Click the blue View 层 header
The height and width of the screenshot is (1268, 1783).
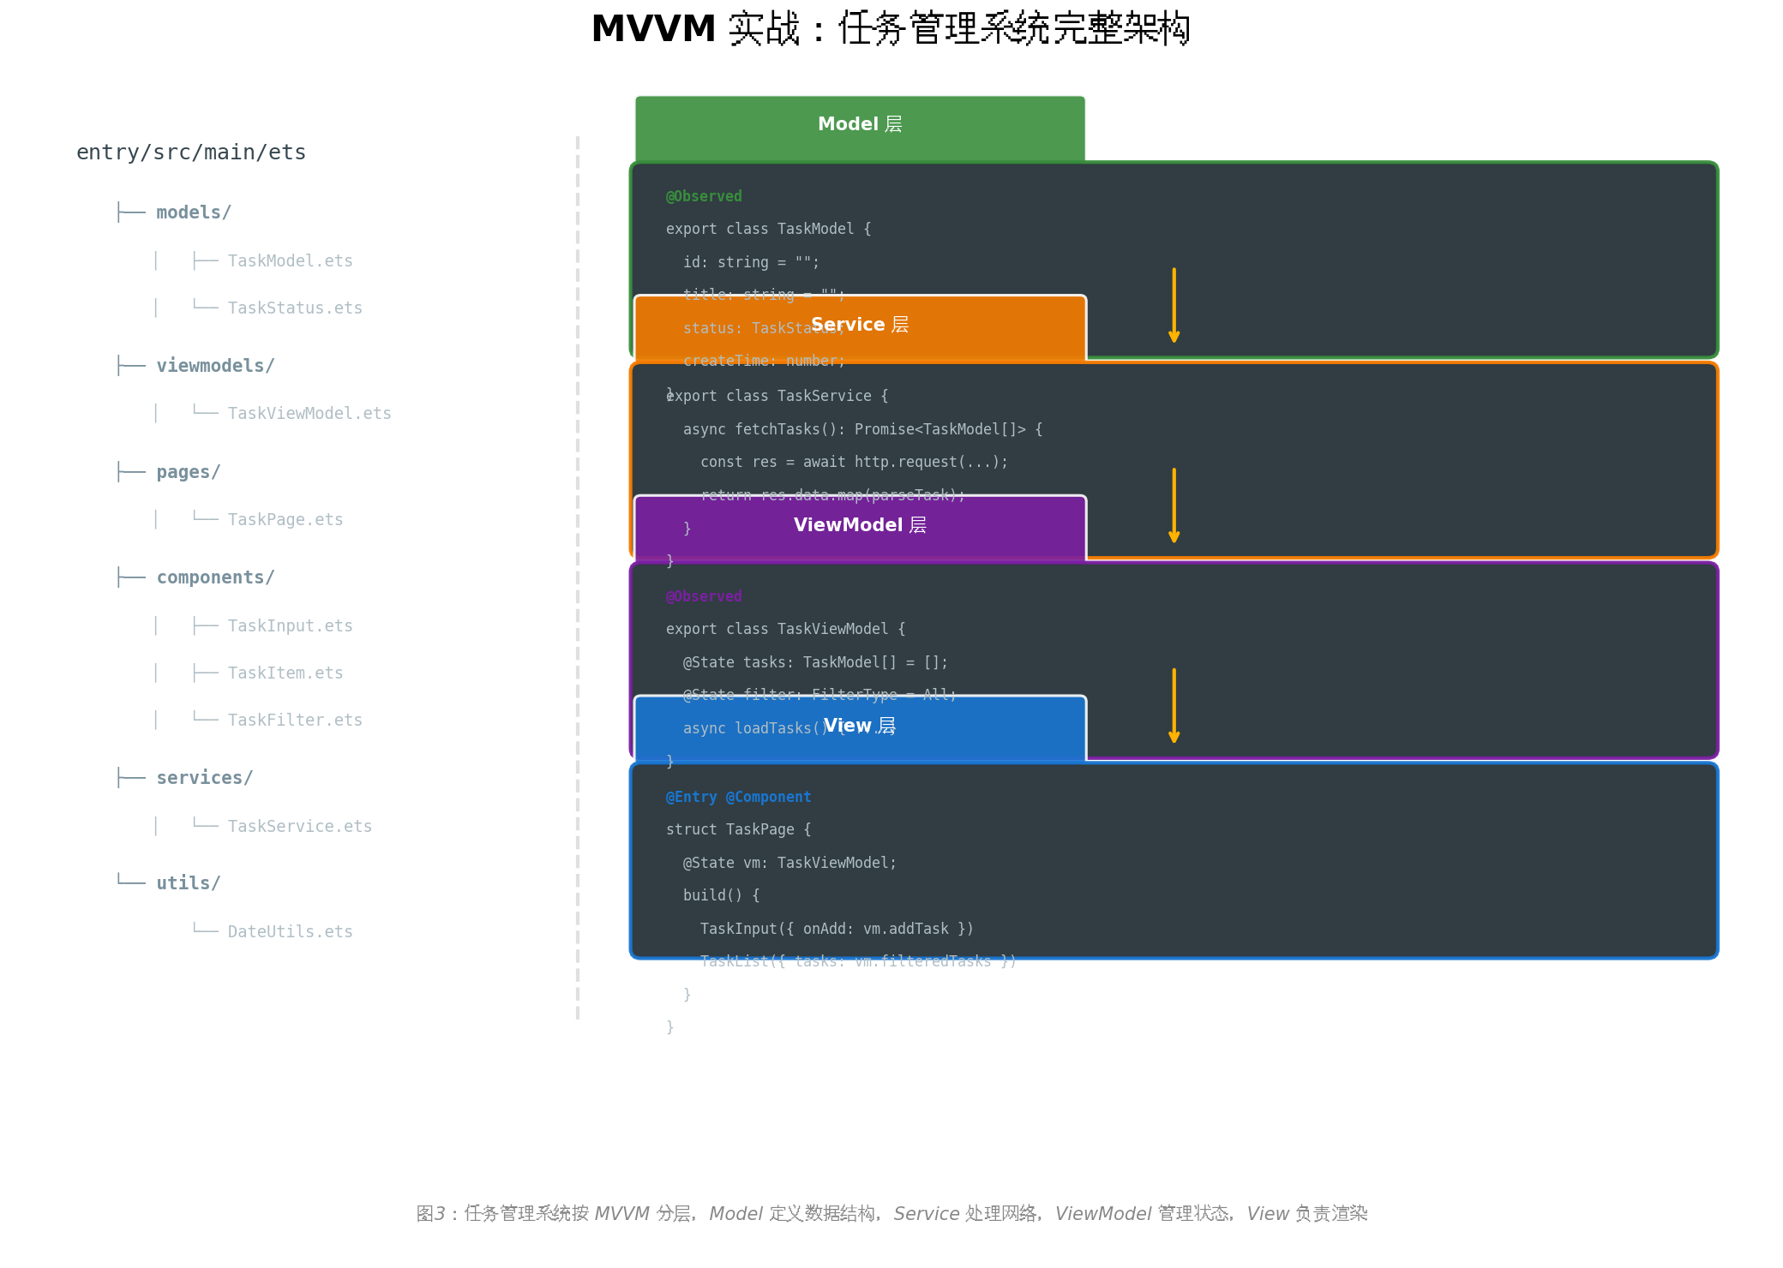coord(860,728)
